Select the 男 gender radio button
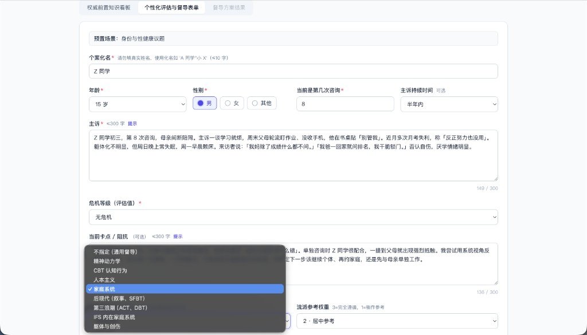Viewport: 587px width, 335px height. pyautogui.click(x=205, y=103)
